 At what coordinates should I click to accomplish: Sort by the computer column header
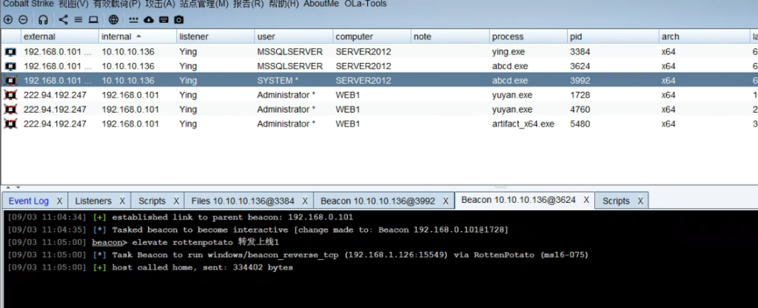point(372,37)
